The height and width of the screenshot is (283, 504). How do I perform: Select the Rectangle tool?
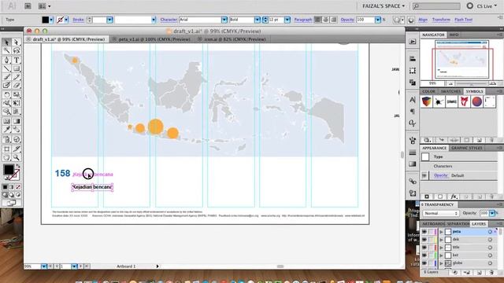tap(17, 68)
